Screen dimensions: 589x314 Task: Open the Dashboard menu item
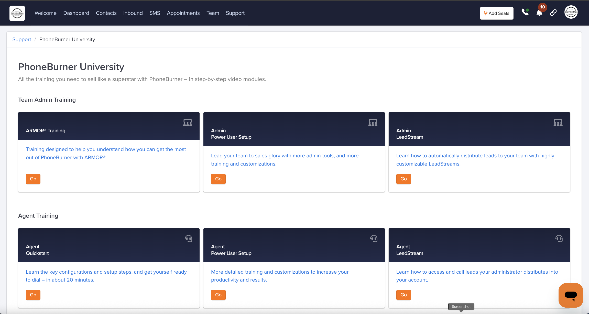(x=76, y=13)
